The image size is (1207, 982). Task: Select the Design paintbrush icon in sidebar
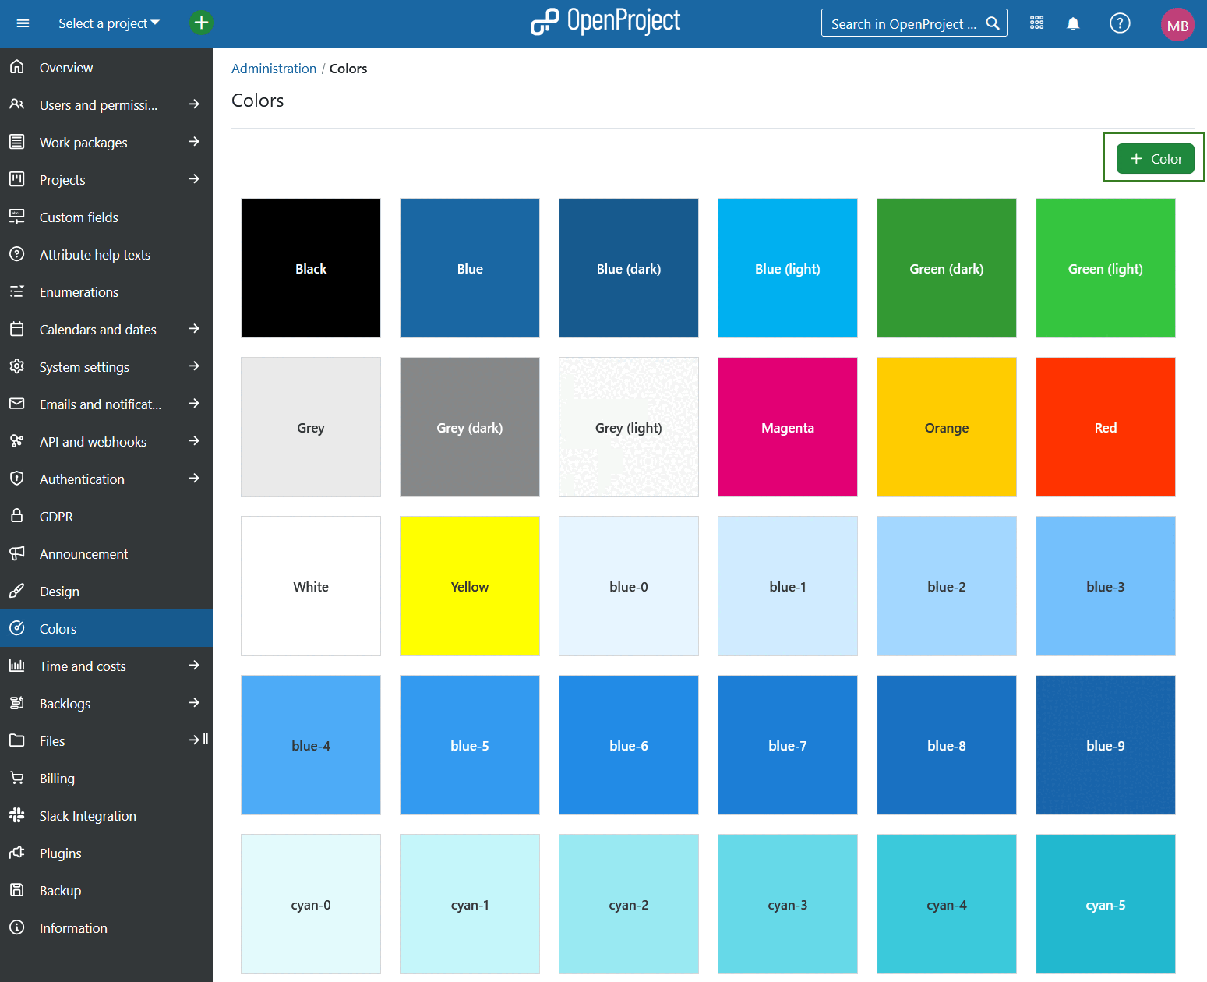click(17, 591)
